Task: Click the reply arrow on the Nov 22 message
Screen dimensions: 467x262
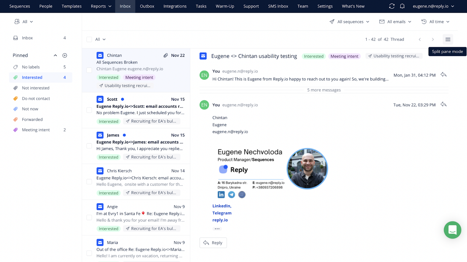Action: click(443, 105)
